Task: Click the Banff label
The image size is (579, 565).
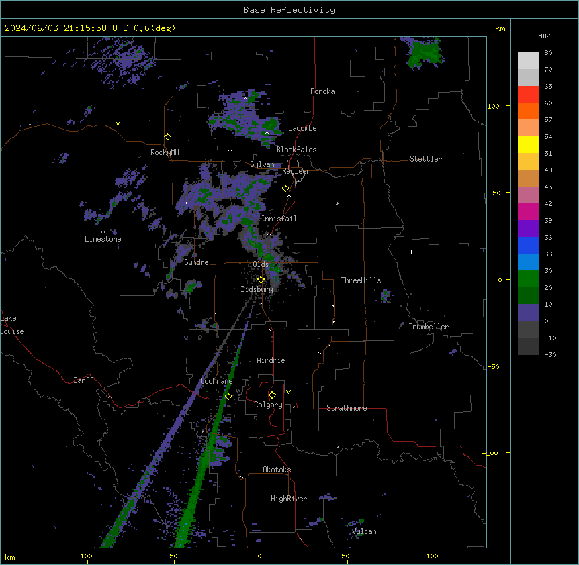Action: pyautogui.click(x=83, y=380)
